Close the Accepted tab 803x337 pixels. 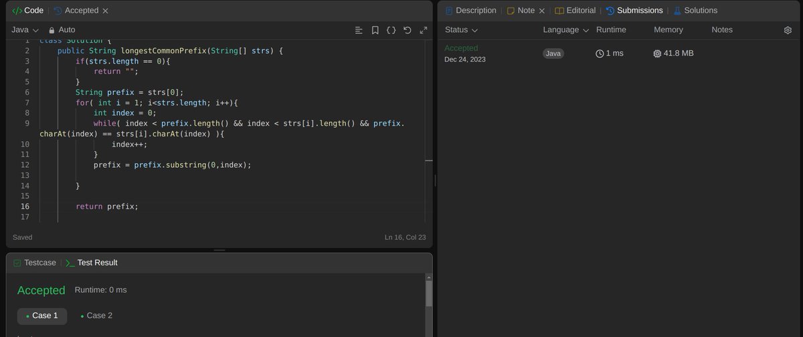coord(106,11)
